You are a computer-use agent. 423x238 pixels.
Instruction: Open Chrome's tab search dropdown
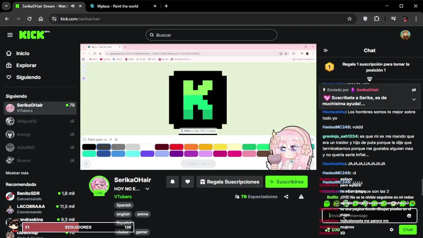point(6,6)
